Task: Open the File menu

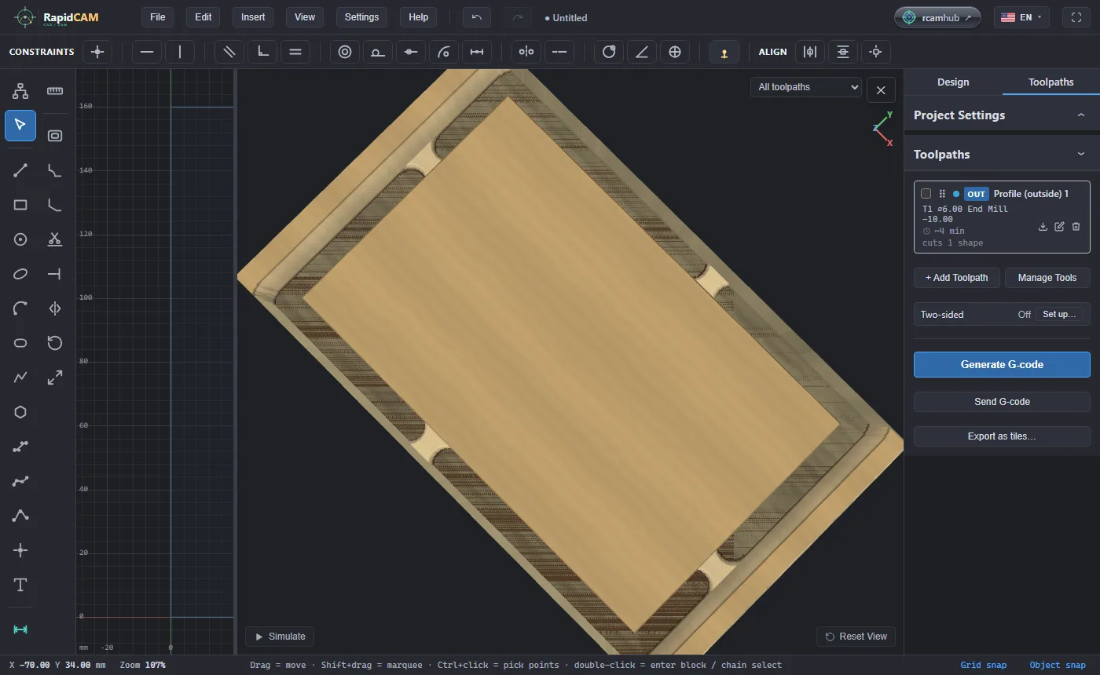Action: [158, 17]
